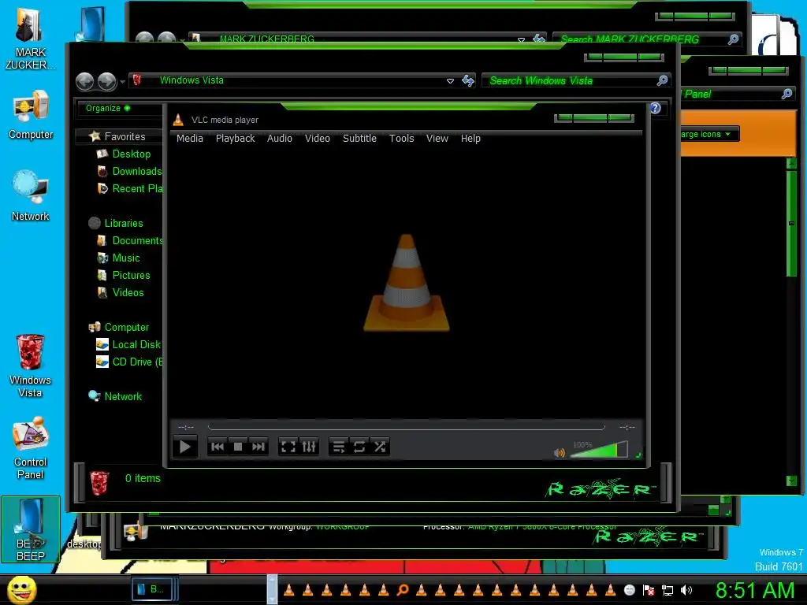
Task: Click Back button in Windows Vista window
Action: [85, 81]
